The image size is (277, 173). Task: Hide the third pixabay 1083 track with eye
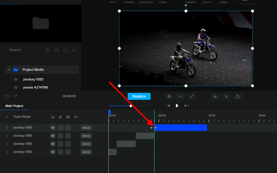coord(53,144)
